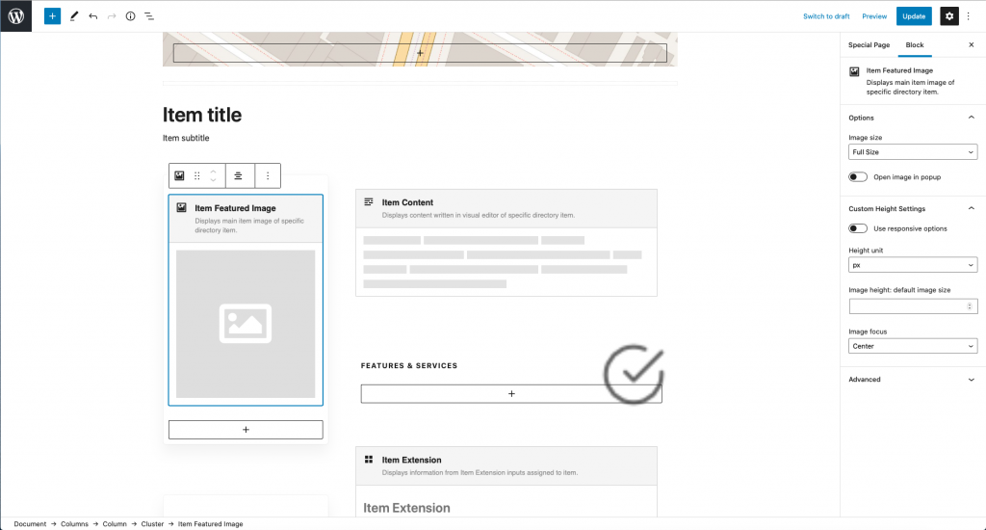Add block below Item Featured Image

click(246, 429)
